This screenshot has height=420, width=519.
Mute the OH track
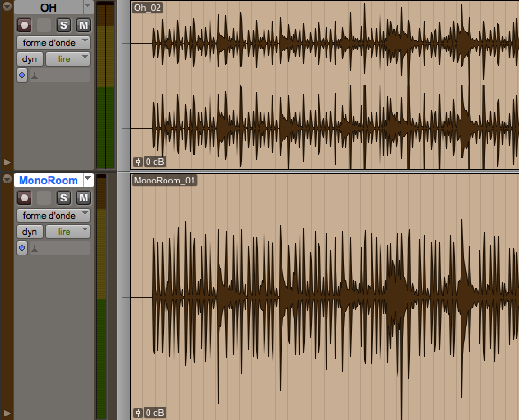coord(84,25)
